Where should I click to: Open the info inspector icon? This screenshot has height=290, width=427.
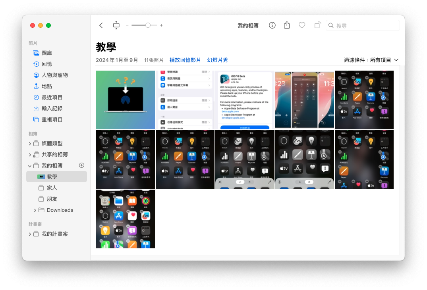(x=272, y=25)
